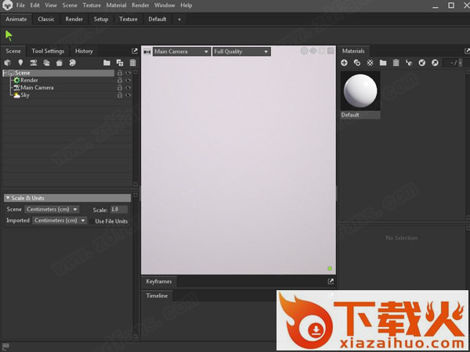Click the Toolbag logo in title bar

pos(7,5)
